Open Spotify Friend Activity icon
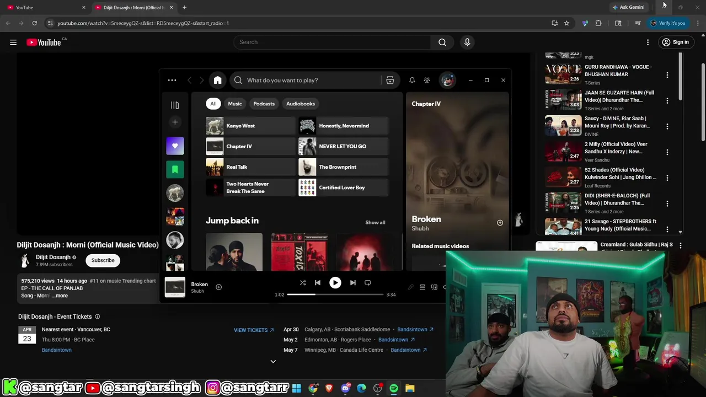706x397 pixels. click(427, 81)
